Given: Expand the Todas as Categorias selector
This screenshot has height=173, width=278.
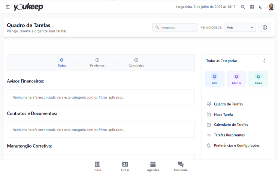Looking at the screenshot, I should [236, 61].
